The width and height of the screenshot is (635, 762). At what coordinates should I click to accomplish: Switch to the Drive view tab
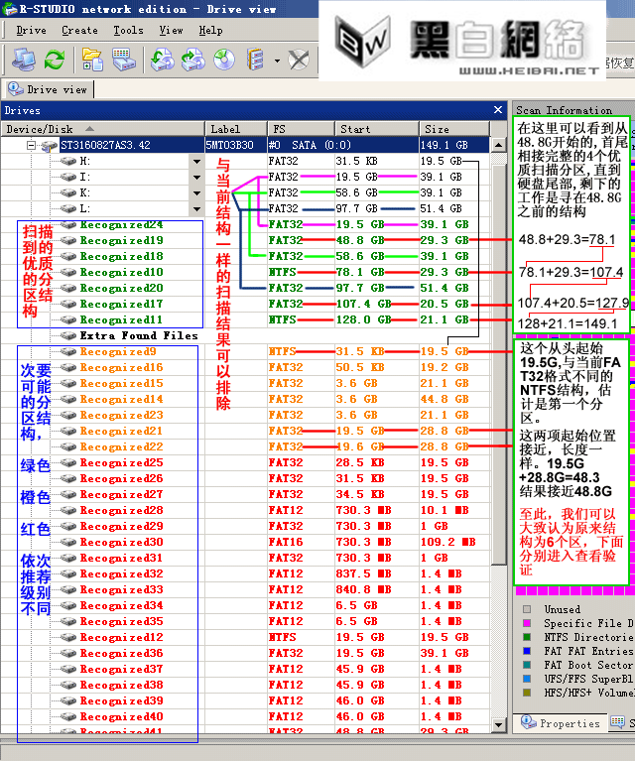pos(48,89)
